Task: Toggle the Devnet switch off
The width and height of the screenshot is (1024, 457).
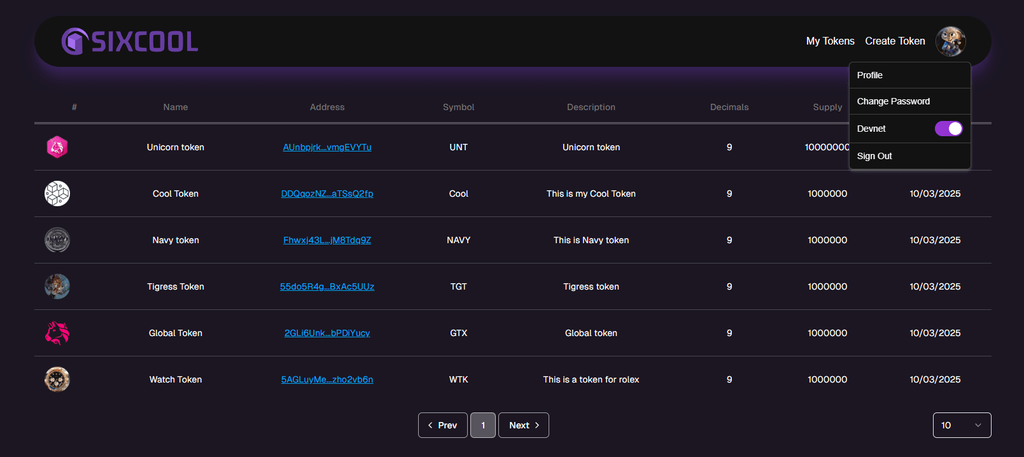Action: [948, 129]
